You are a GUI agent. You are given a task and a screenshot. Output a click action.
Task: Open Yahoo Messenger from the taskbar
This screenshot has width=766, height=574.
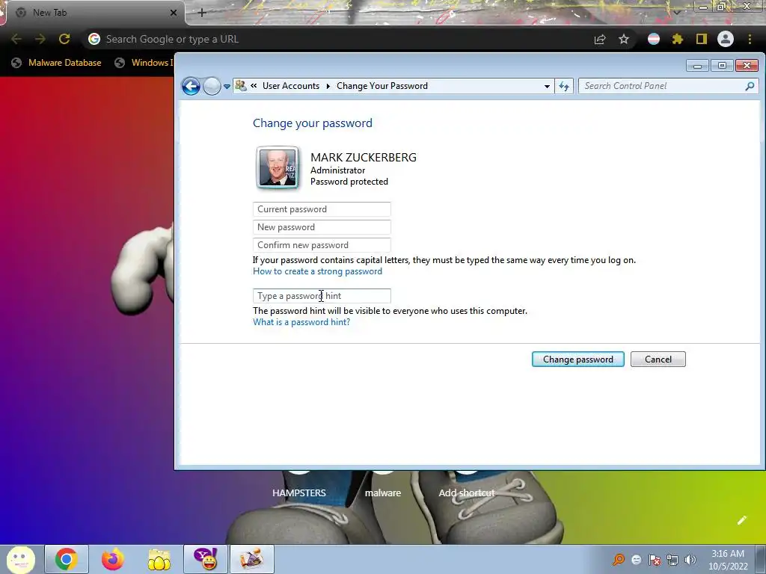click(206, 559)
